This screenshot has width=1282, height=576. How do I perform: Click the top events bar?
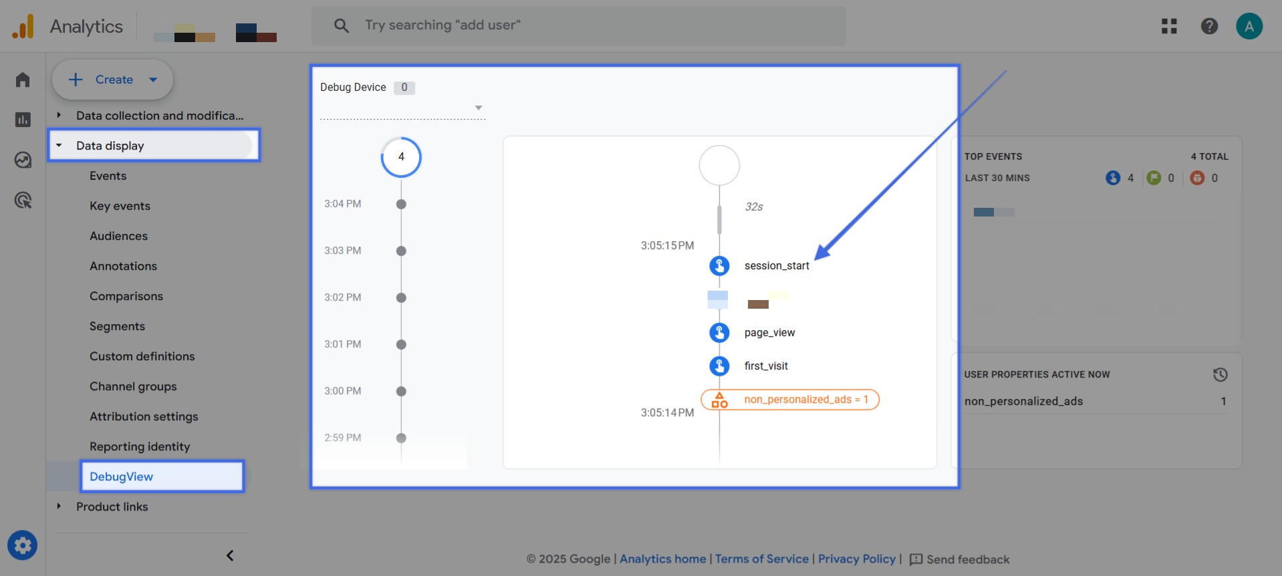[994, 212]
